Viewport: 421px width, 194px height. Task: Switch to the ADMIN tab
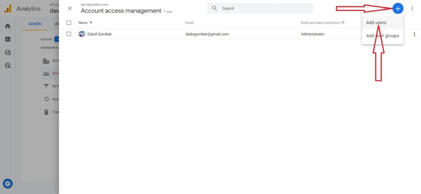click(35, 24)
